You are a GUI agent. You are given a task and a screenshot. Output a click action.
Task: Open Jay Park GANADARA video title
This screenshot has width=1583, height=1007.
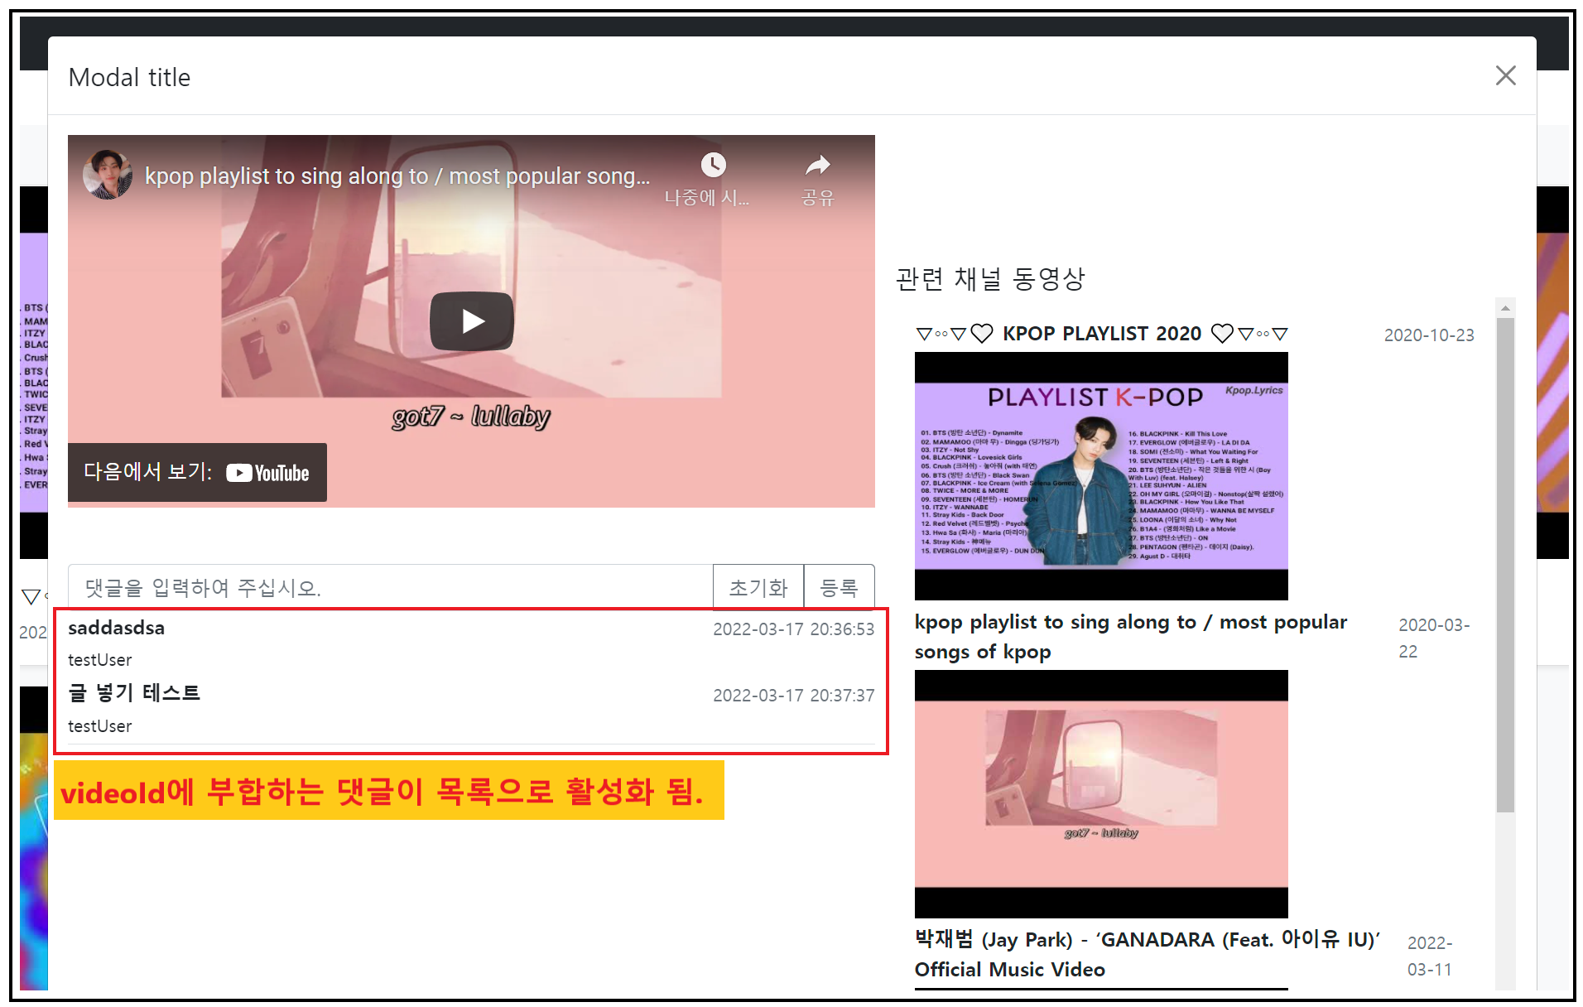1148,954
